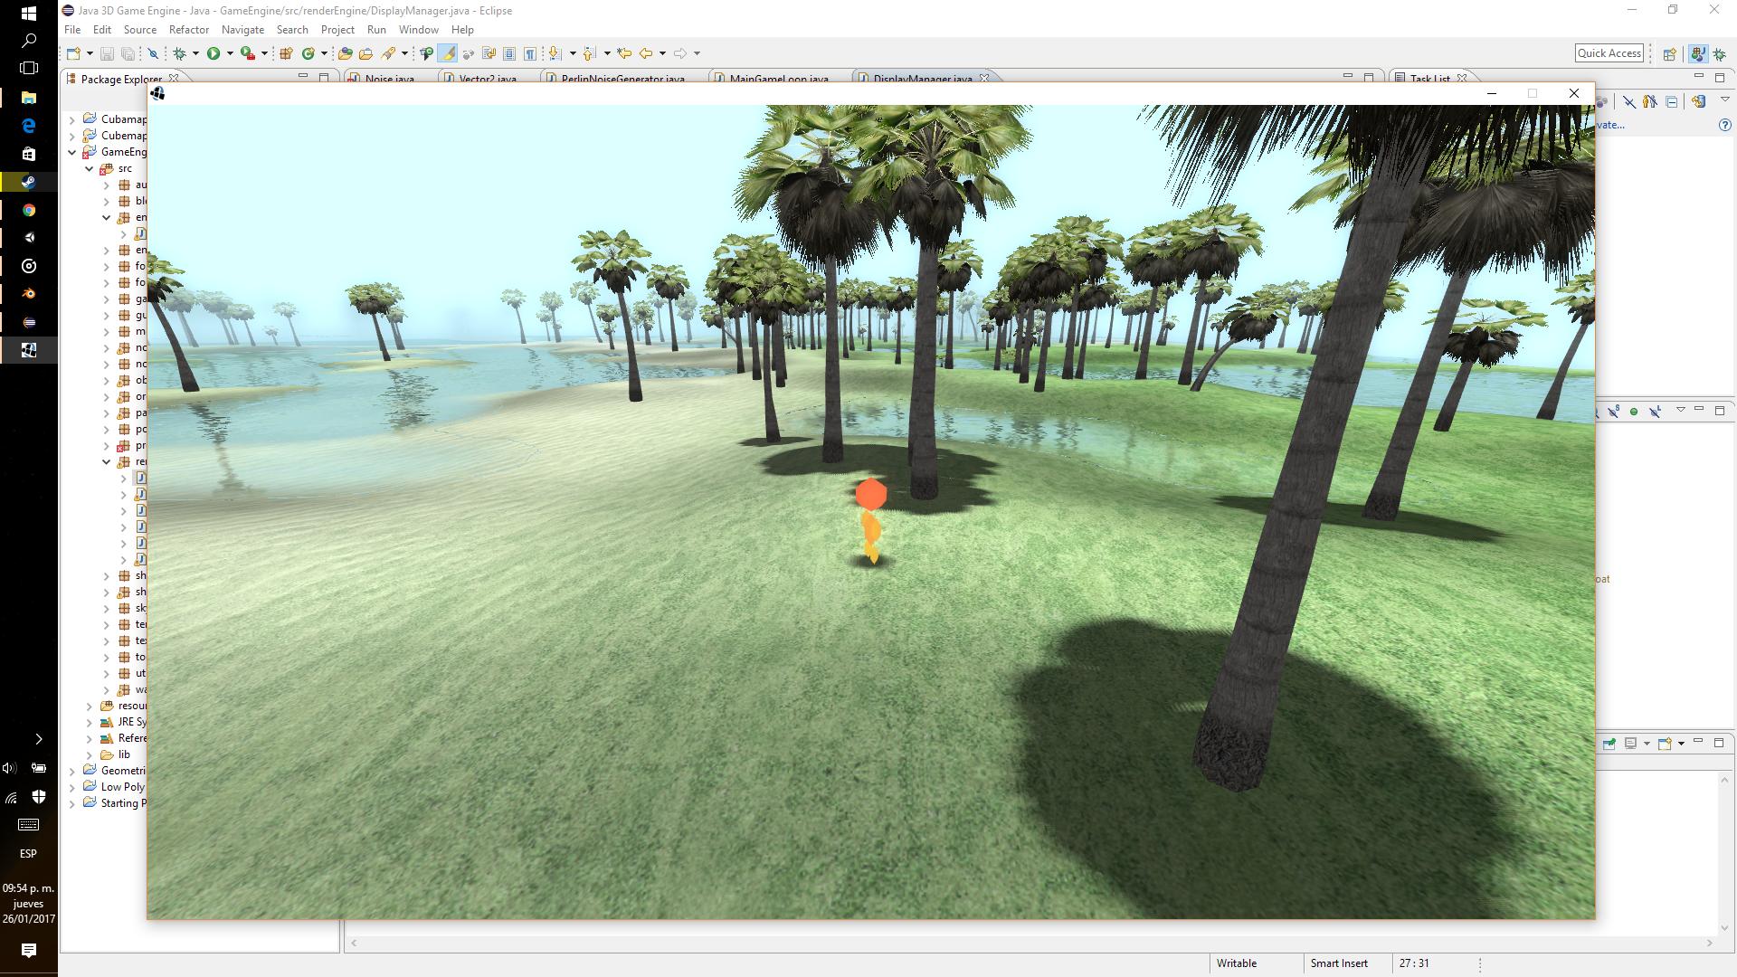Viewport: 1737px width, 977px height.
Task: Click the Activate link in the Task List
Action: click(x=1612, y=125)
